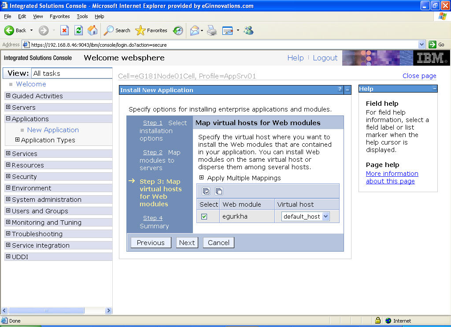This screenshot has height=327, width=451.
Task: Click the padlock security icon in status bar
Action: [x=378, y=320]
